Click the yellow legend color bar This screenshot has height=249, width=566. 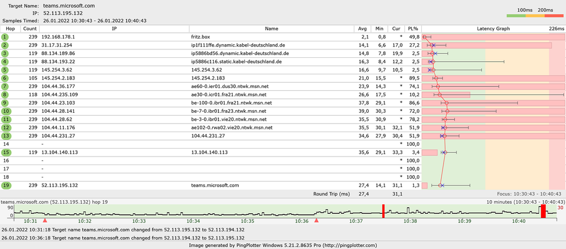click(x=535, y=16)
